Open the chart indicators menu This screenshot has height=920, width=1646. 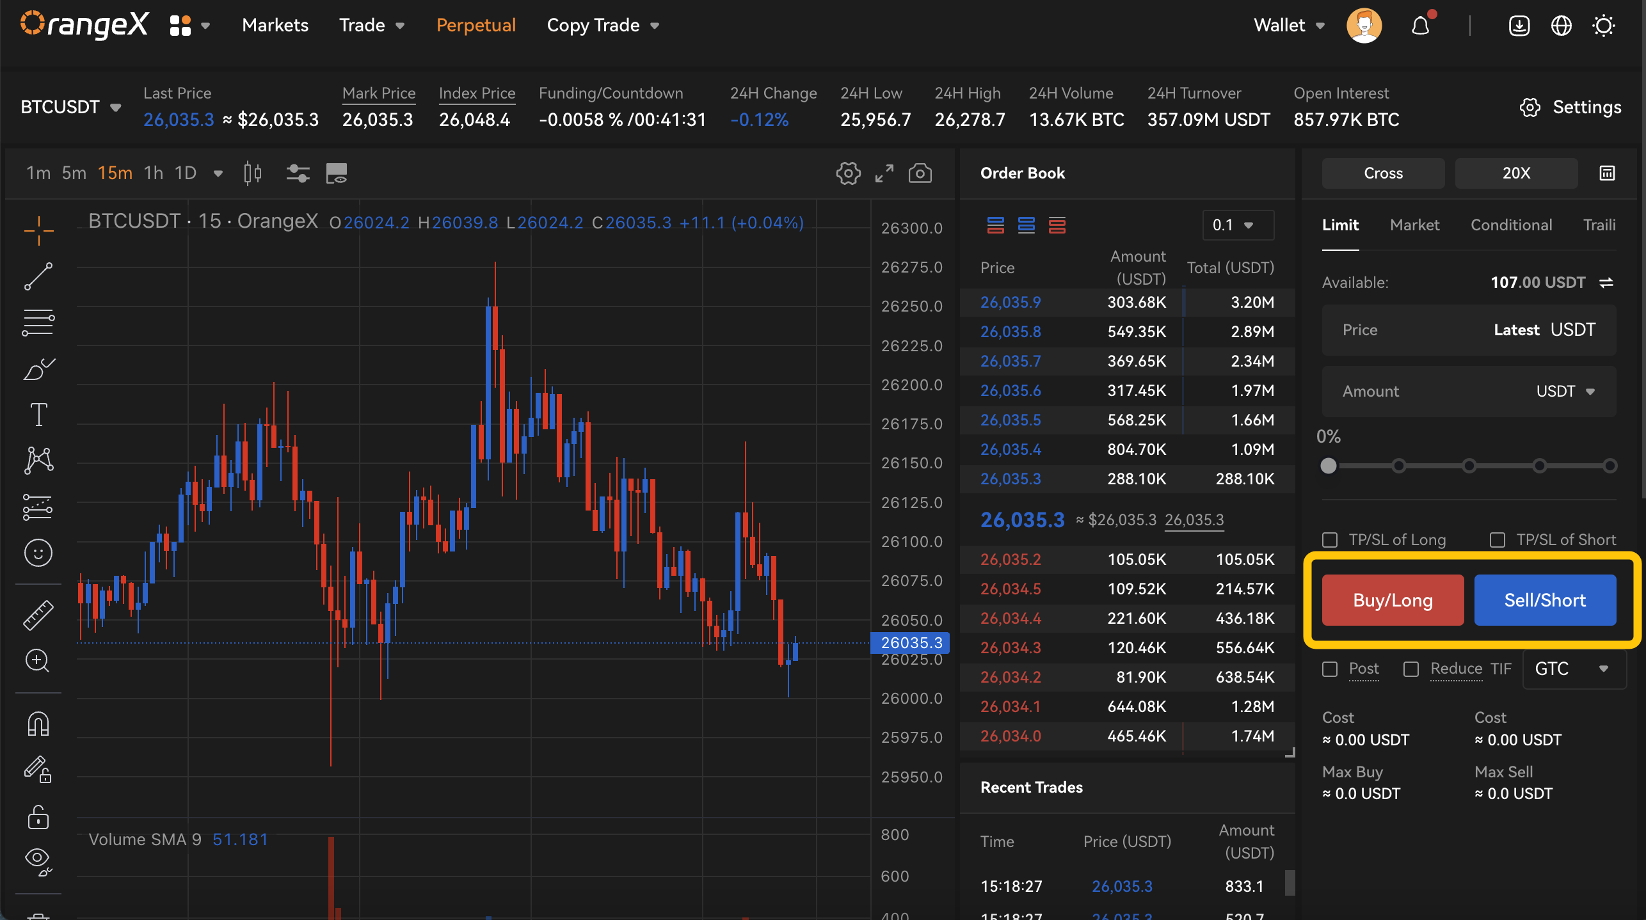(x=298, y=173)
